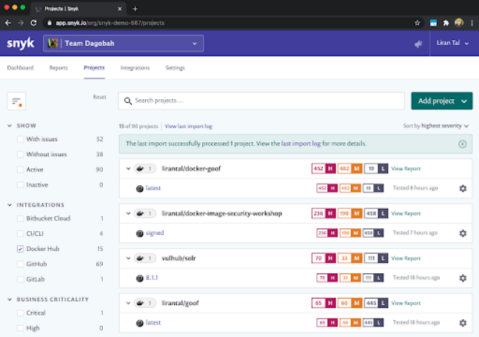Open settings gear for docker-goof latest
Image resolution: width=479 pixels, height=337 pixels.
(463, 188)
